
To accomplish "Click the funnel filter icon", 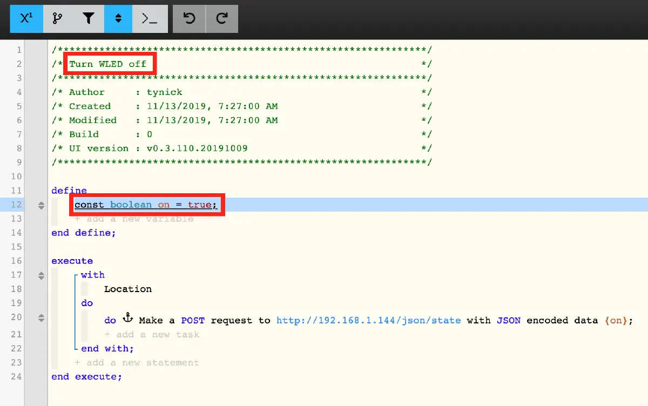I will point(89,19).
